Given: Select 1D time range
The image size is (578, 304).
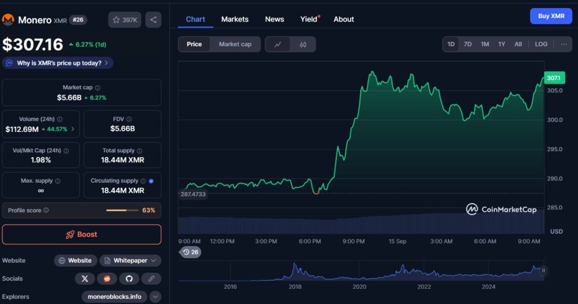Looking at the screenshot, I should pos(451,44).
